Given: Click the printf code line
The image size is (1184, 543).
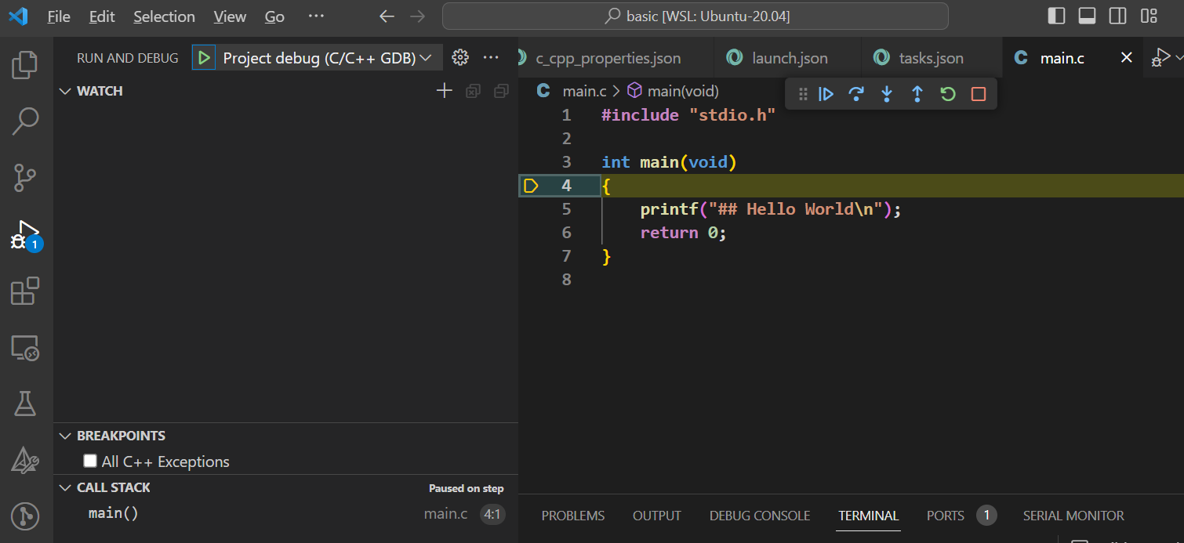Looking at the screenshot, I should 770,209.
